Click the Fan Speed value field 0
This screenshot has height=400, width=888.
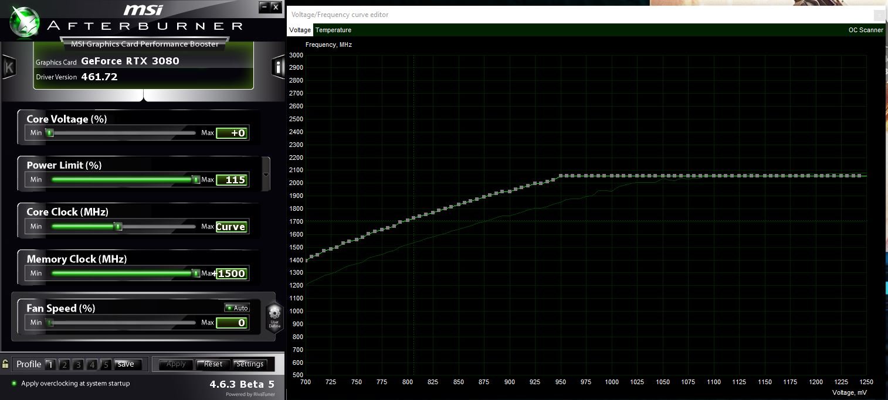[x=232, y=323]
